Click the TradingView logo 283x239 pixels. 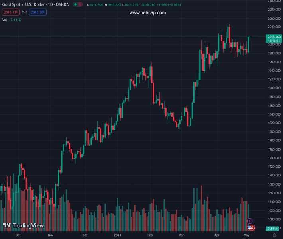pyautogui.click(x=23, y=226)
